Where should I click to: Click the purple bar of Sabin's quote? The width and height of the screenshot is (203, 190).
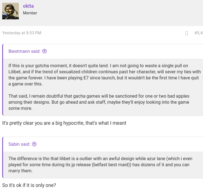click(2, 157)
